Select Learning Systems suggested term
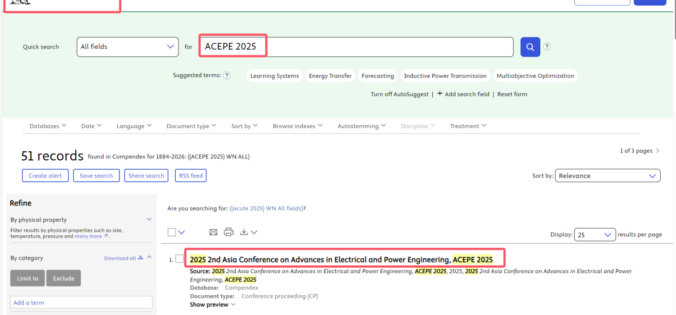 click(274, 76)
